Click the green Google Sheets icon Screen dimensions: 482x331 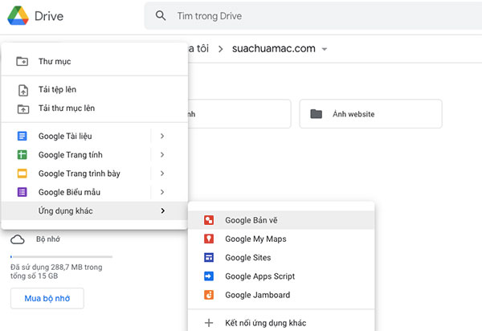[x=22, y=154]
